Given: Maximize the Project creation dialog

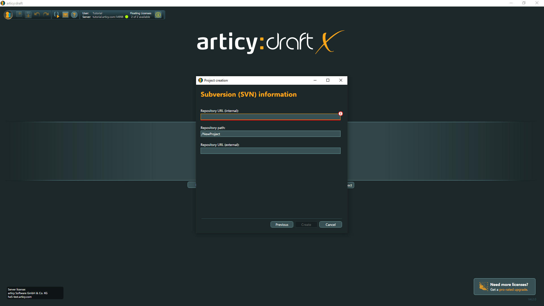Looking at the screenshot, I should pyautogui.click(x=328, y=80).
